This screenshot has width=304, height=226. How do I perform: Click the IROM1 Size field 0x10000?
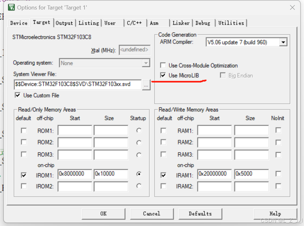[111, 174]
